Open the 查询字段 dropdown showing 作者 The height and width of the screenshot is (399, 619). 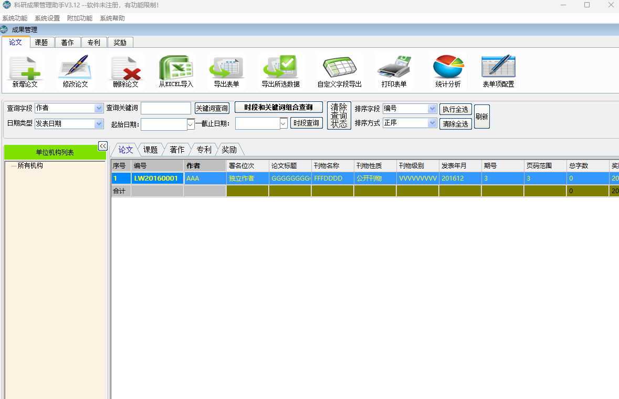point(99,108)
